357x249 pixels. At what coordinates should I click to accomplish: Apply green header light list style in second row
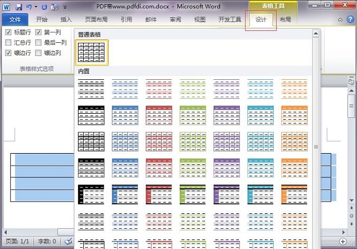(193, 116)
